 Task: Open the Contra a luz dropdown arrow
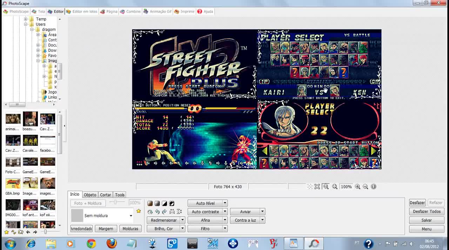click(262, 220)
